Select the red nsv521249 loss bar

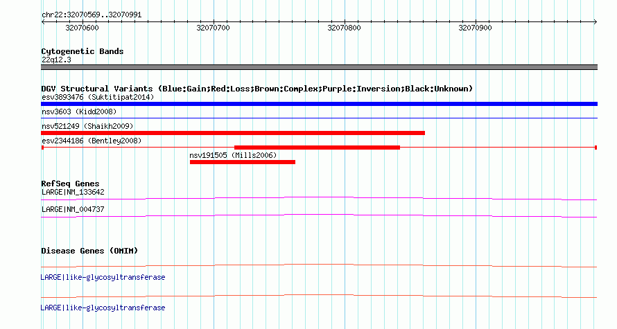coord(233,133)
